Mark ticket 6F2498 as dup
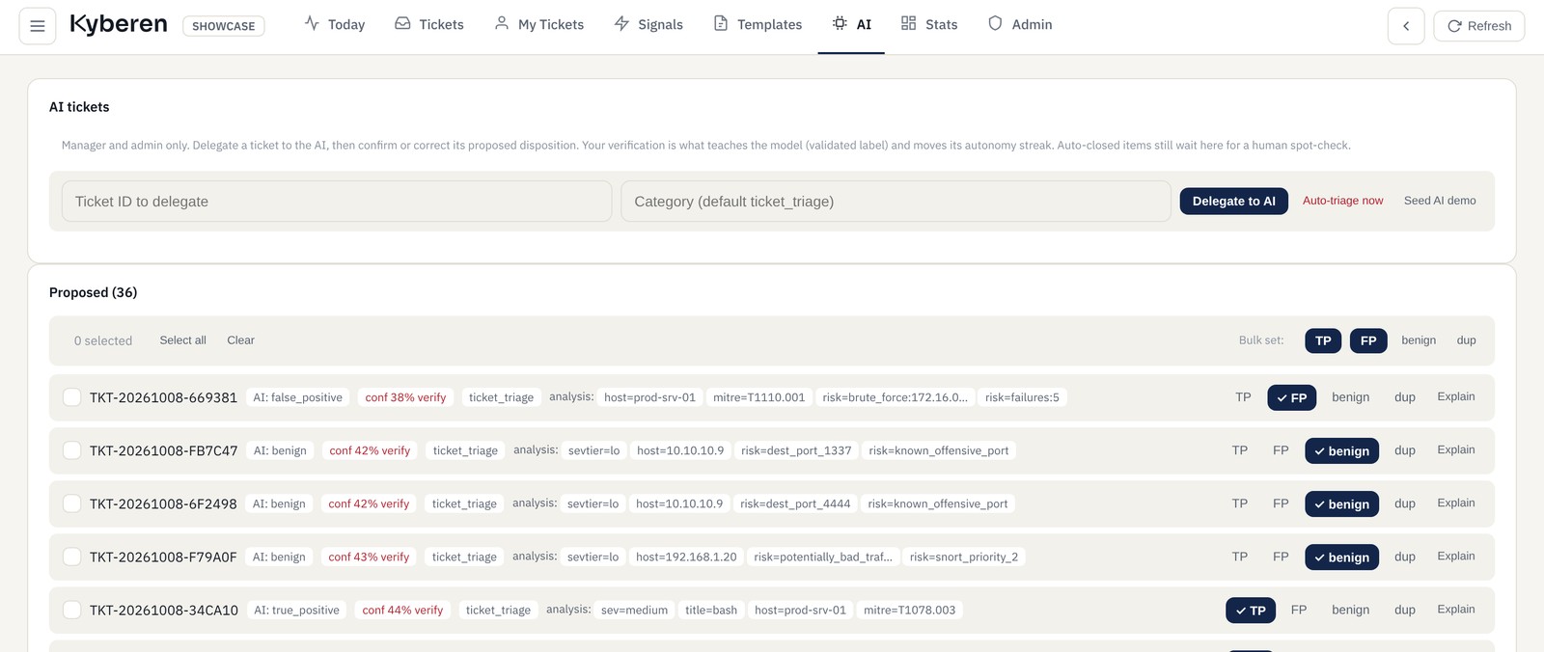Image resolution: width=1544 pixels, height=652 pixels. pyautogui.click(x=1405, y=503)
